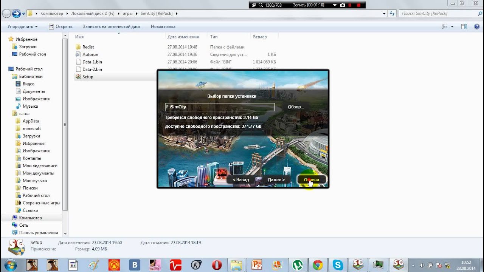Select AppData folder in the tree

tap(31, 121)
